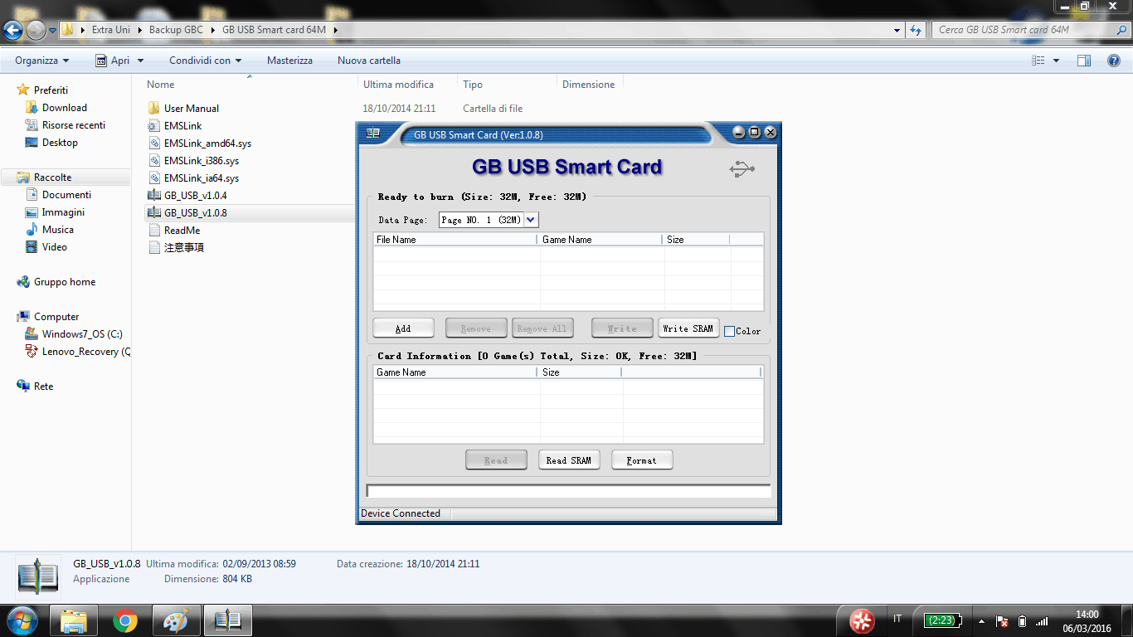The width and height of the screenshot is (1133, 637).
Task: Click Nuova cartella in the toolbar
Action: (x=368, y=61)
